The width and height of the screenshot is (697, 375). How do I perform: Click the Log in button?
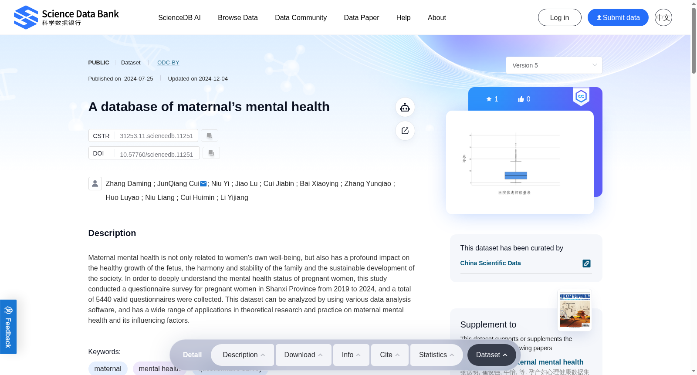click(559, 17)
